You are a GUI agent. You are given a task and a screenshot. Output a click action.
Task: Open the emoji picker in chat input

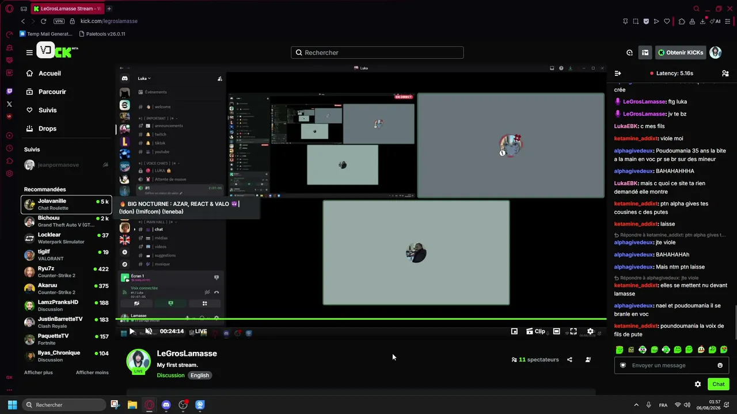(x=720, y=365)
